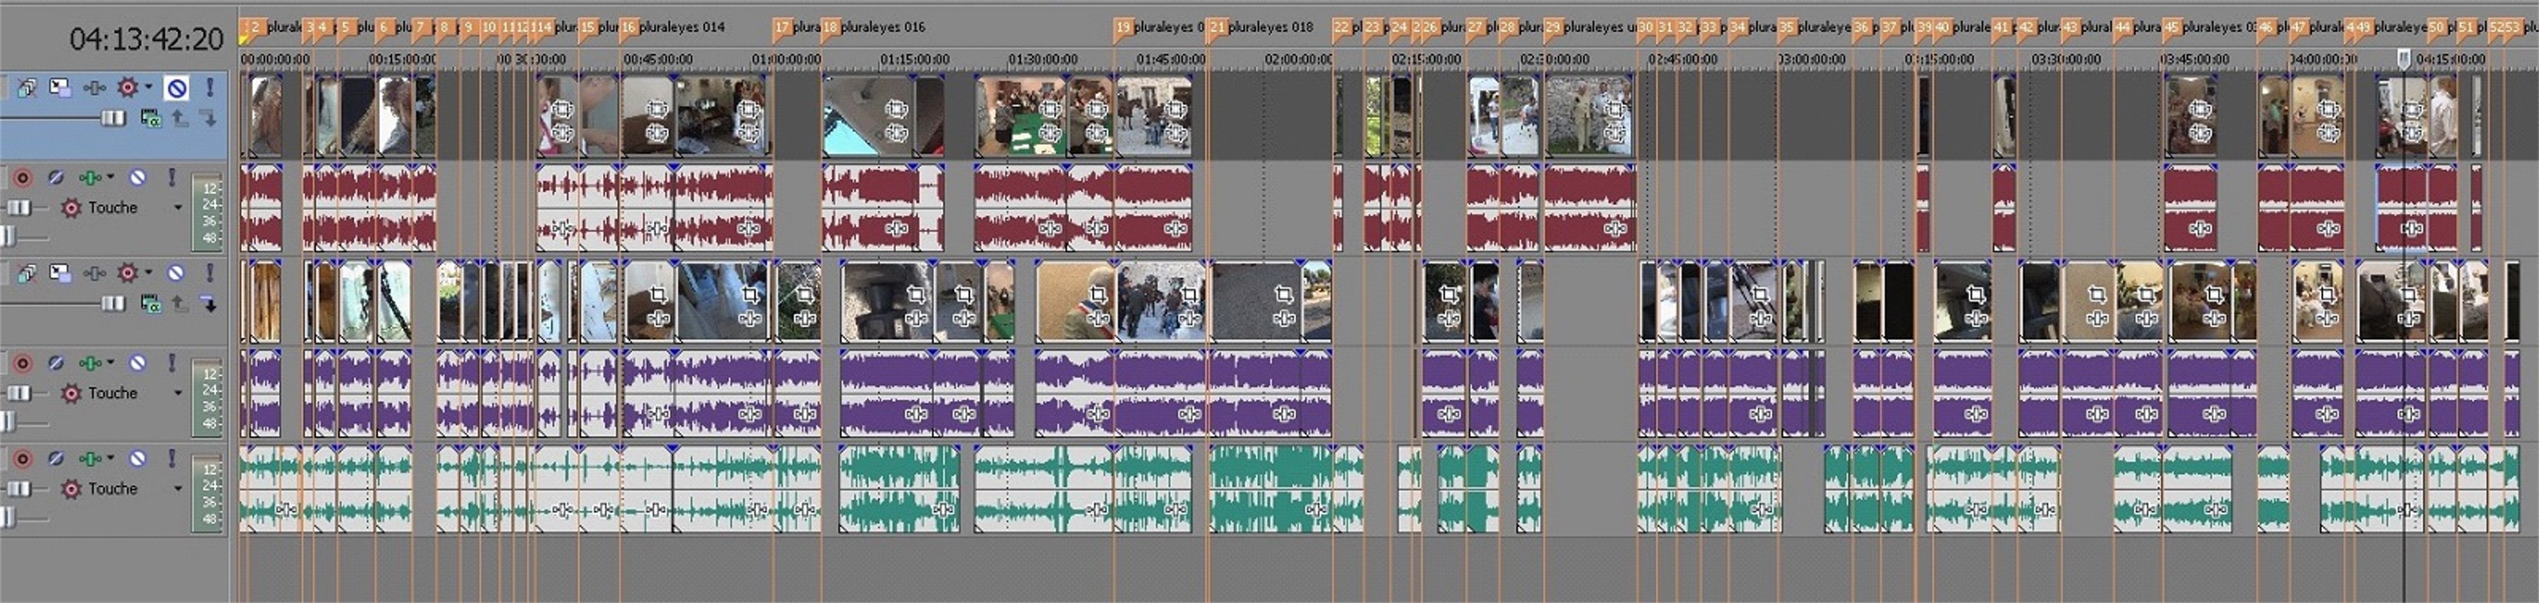Expand Touche mode dropdown on third audio track
Screen dimensions: 2539x603
click(x=177, y=489)
